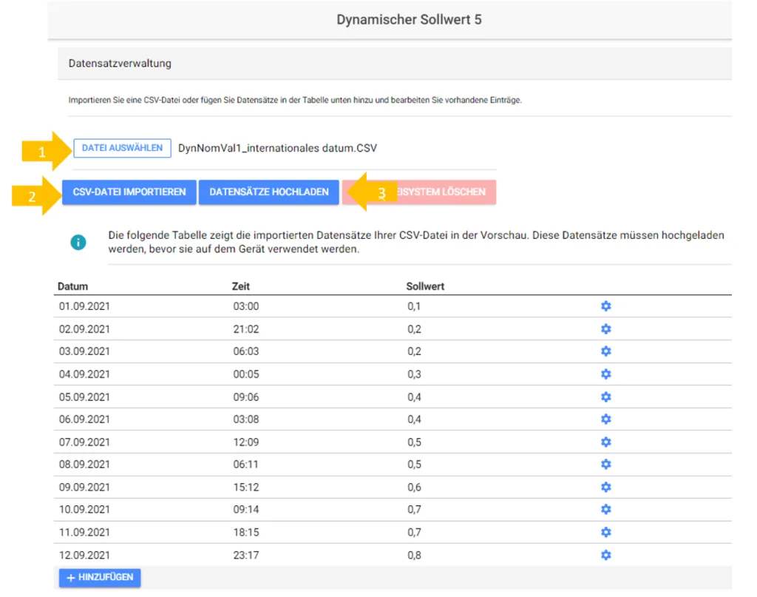Screen dimensions: 757x597
Task: Click the teal info icon beside the preview note
Action: 78,242
